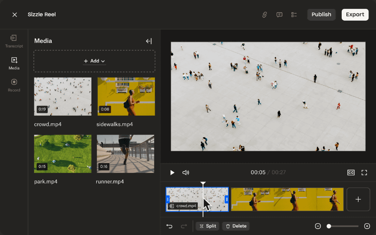
Task: Click the Export button
Action: [355, 15]
